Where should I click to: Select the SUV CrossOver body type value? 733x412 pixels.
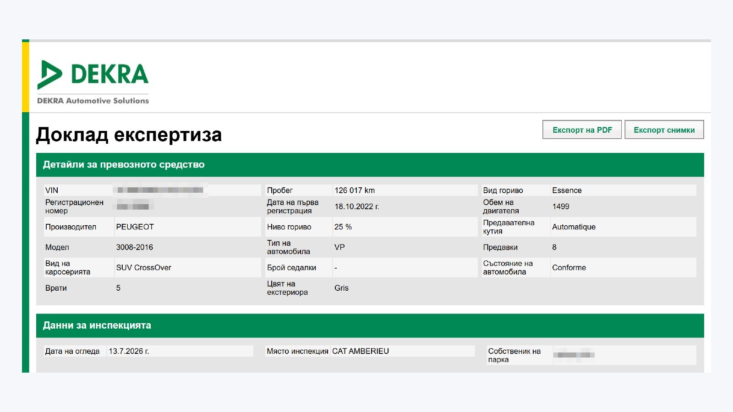(143, 267)
